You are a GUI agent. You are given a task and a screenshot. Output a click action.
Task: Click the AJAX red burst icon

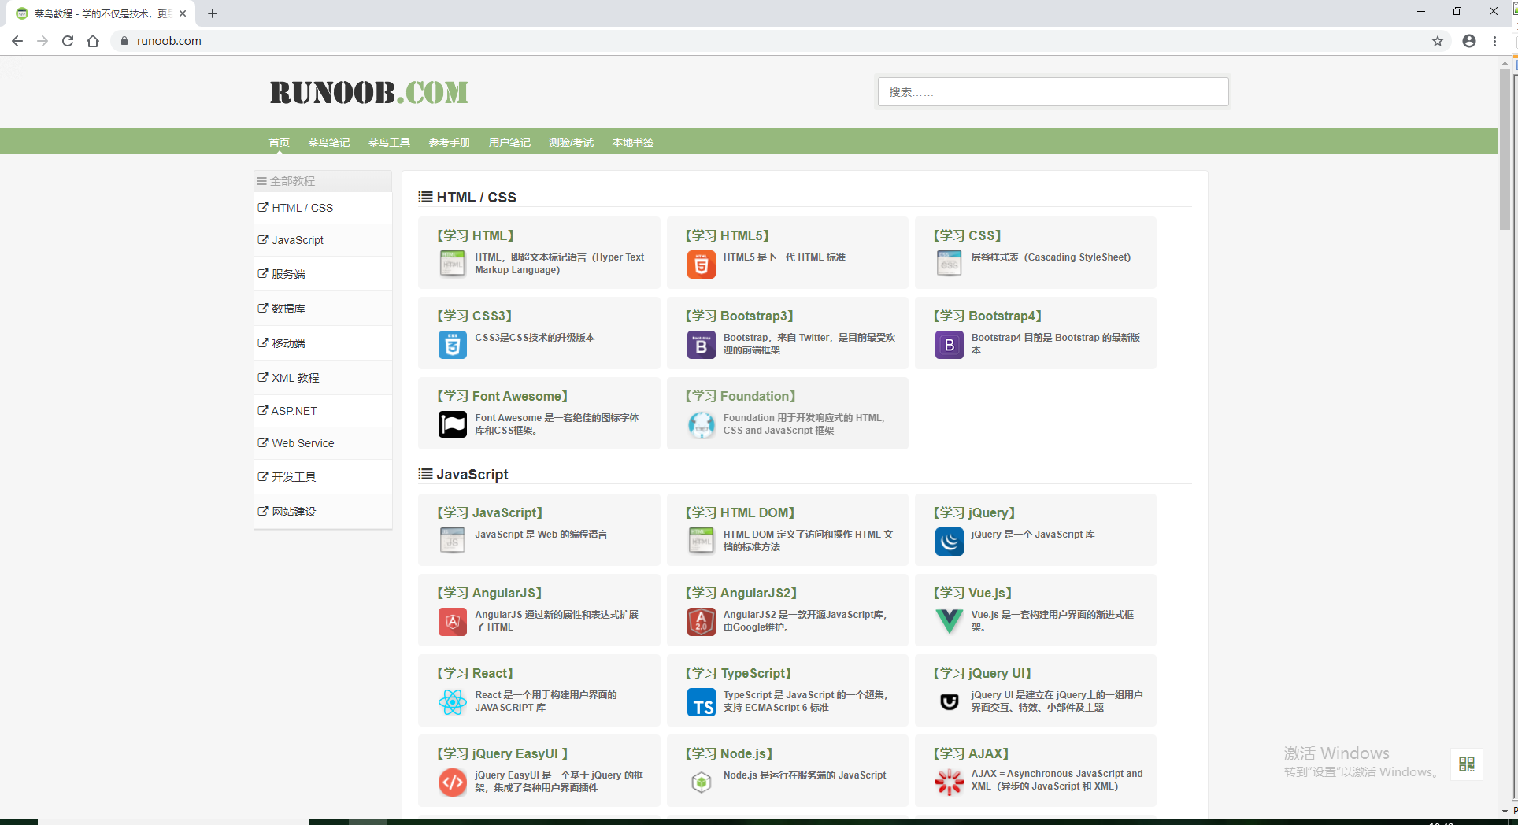[949, 782]
